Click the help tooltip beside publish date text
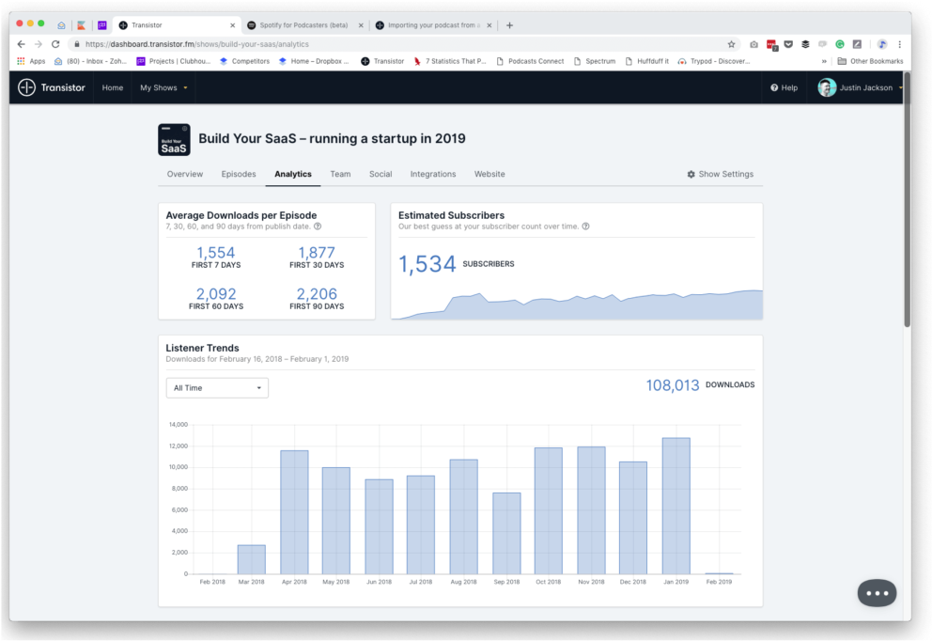Image resolution: width=932 pixels, height=641 pixels. 318,226
